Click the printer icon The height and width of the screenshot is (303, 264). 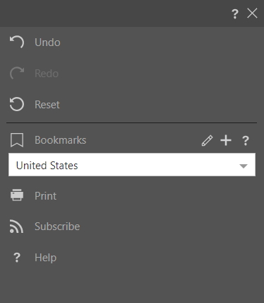(17, 195)
